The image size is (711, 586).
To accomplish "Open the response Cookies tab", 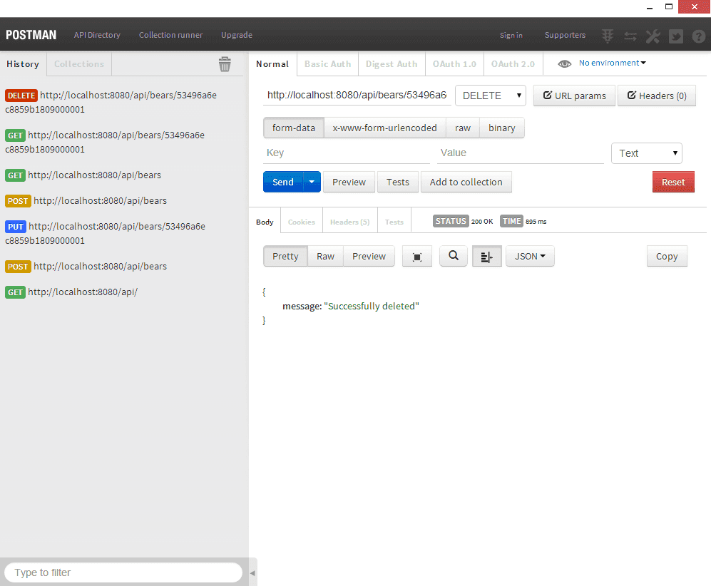I will 302,222.
